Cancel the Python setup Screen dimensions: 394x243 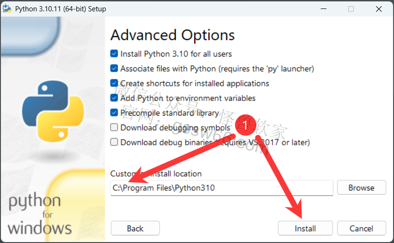pos(361,228)
